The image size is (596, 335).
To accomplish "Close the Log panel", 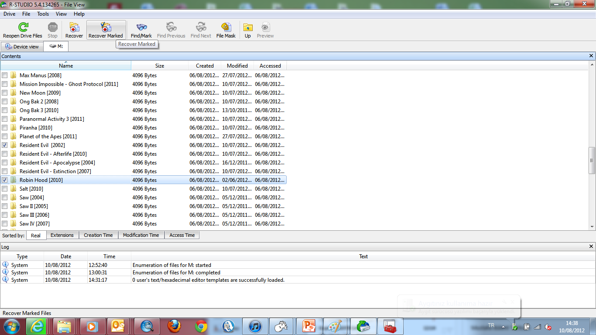I will [591, 246].
